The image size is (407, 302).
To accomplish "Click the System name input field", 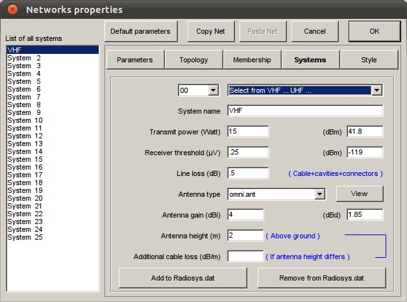I will pyautogui.click(x=305, y=110).
